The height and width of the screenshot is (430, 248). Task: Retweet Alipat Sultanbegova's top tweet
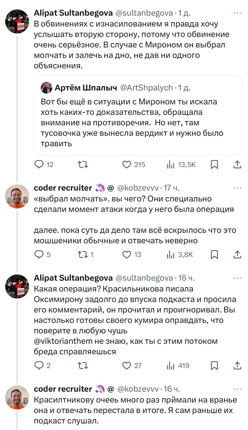coord(82,164)
